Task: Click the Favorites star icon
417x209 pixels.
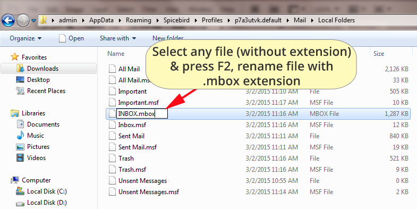Action: click(15, 57)
